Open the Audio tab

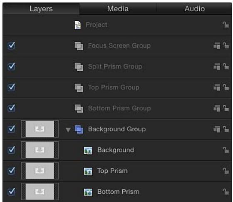pos(194,9)
